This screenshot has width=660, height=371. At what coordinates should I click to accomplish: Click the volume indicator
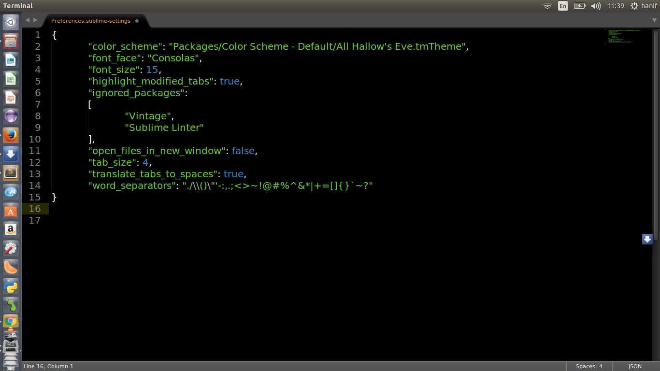pyautogui.click(x=596, y=6)
